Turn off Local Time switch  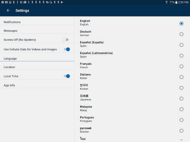67,76
